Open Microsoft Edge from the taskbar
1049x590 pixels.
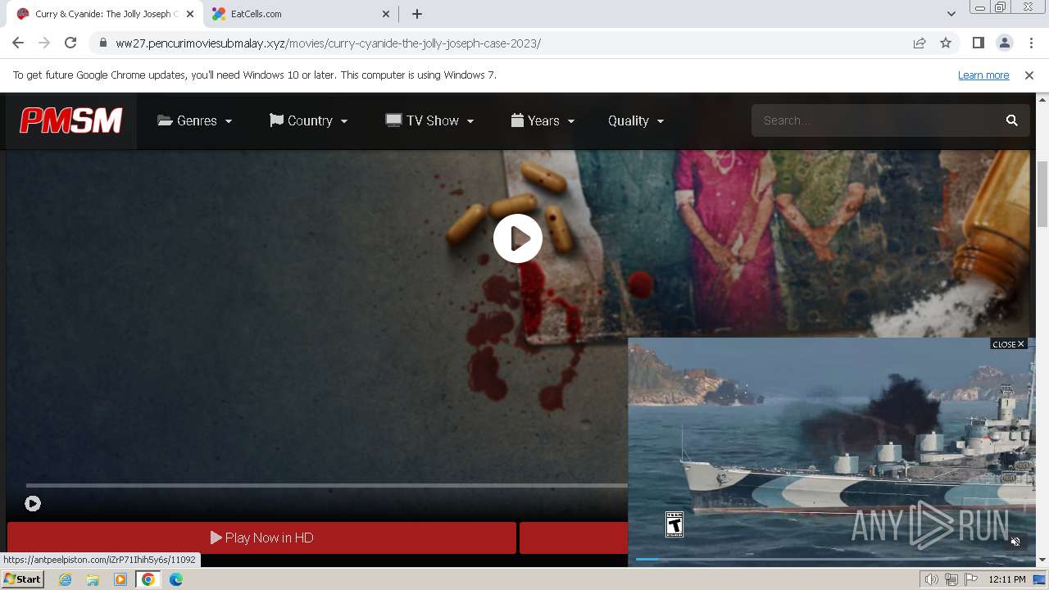[x=175, y=579]
